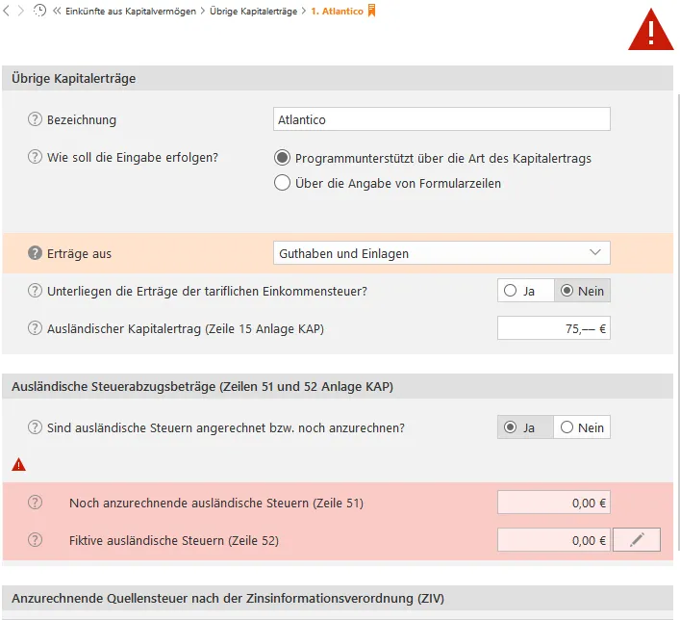Viewport: 680px width, 620px height.
Task: Click the Bezeichnung text field
Action: 441,119
